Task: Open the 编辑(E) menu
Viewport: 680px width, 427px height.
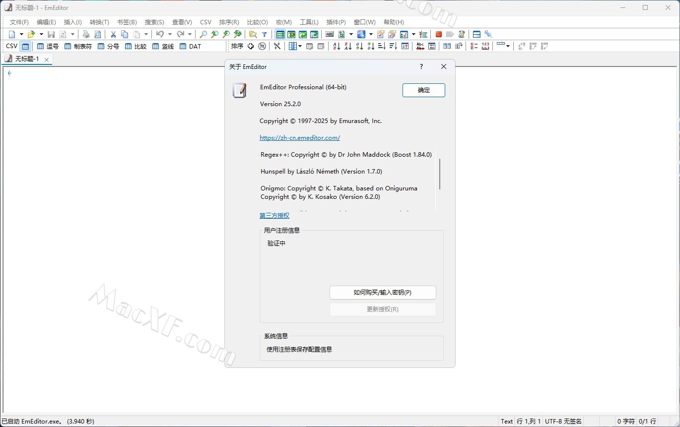Action: (x=46, y=22)
